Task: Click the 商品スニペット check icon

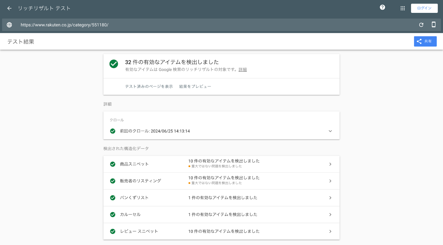Action: point(113,164)
